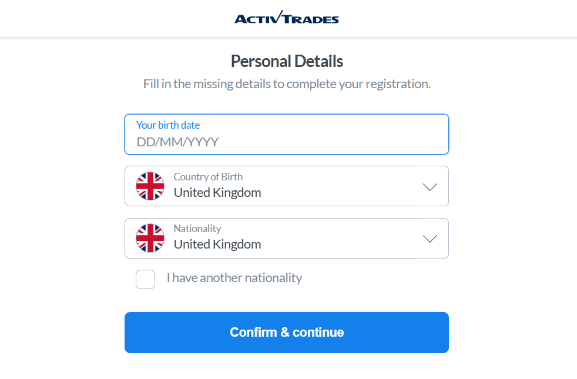Select the 'I have another nationality' label
Screen dimensions: 577x379
234,278
